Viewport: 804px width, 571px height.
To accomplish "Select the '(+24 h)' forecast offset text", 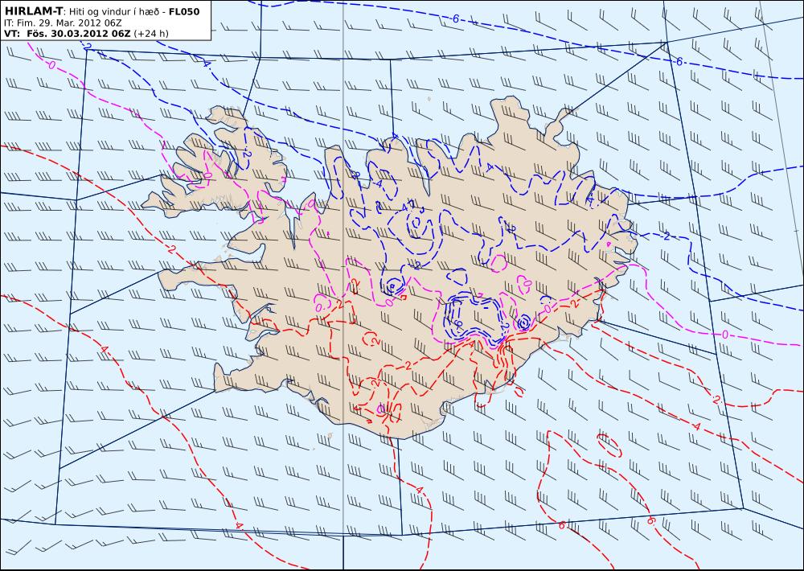I will coord(151,34).
